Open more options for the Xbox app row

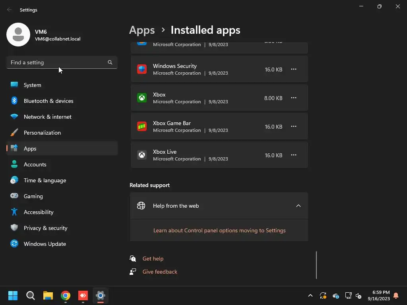[x=294, y=98]
